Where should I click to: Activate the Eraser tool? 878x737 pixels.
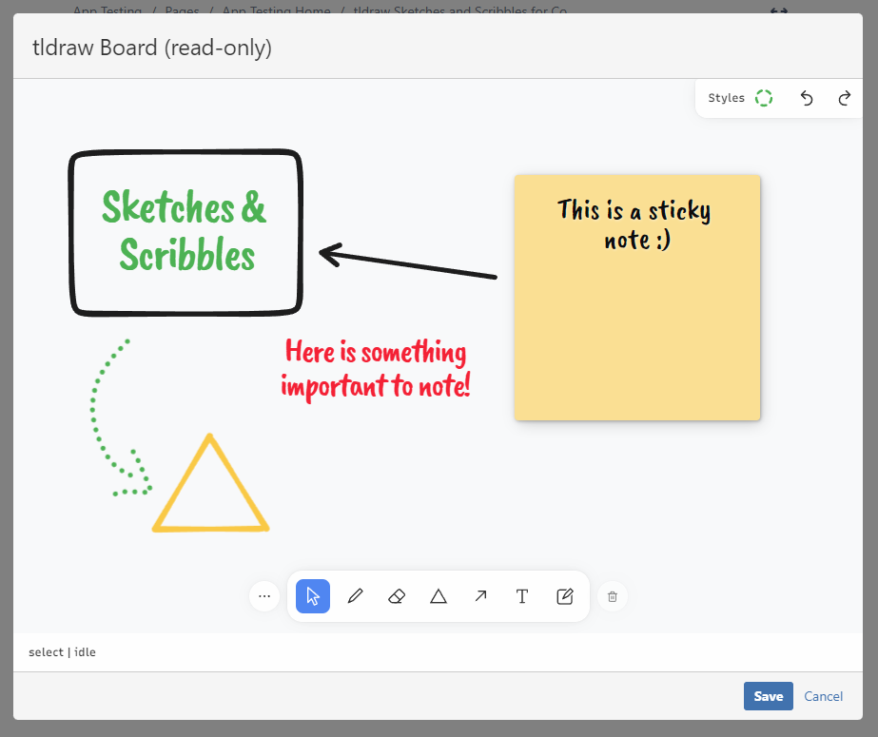397,596
